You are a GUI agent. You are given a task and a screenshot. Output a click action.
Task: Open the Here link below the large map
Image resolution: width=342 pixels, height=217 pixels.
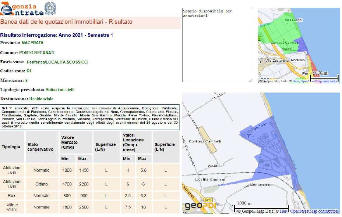point(283,211)
